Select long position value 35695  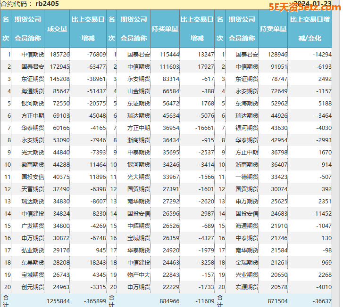tap(171, 152)
